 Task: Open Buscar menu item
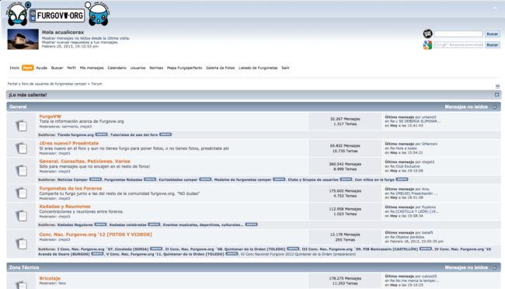[x=57, y=68]
